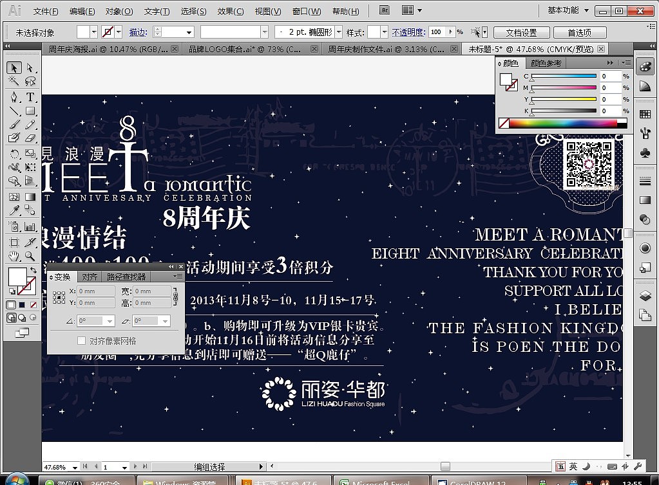Open the 不透明度 value dropdown
This screenshot has height=485, width=659.
[x=451, y=31]
